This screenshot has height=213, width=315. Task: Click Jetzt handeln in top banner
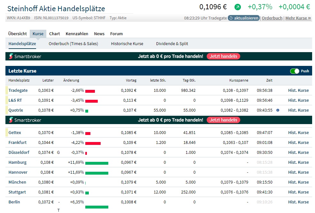[x=223, y=56]
